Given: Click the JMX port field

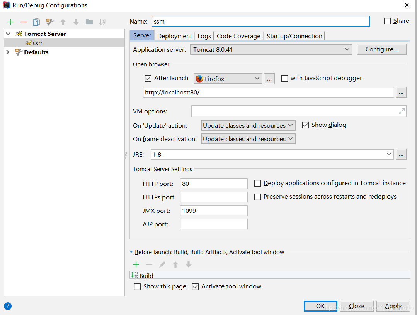Looking at the screenshot, I should (214, 211).
